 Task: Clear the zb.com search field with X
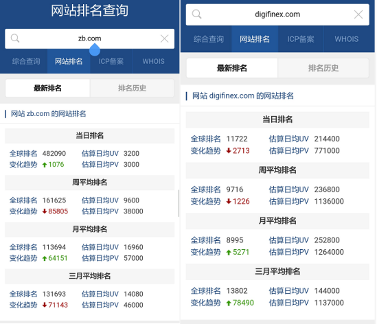tap(164, 38)
